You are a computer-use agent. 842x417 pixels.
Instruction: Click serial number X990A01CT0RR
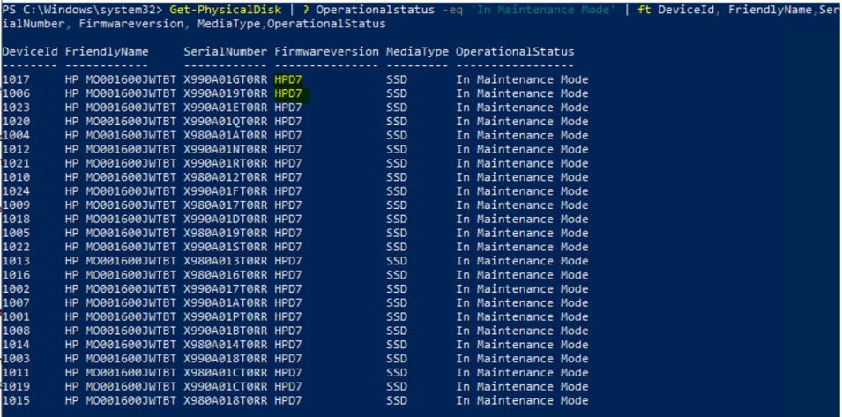[226, 386]
